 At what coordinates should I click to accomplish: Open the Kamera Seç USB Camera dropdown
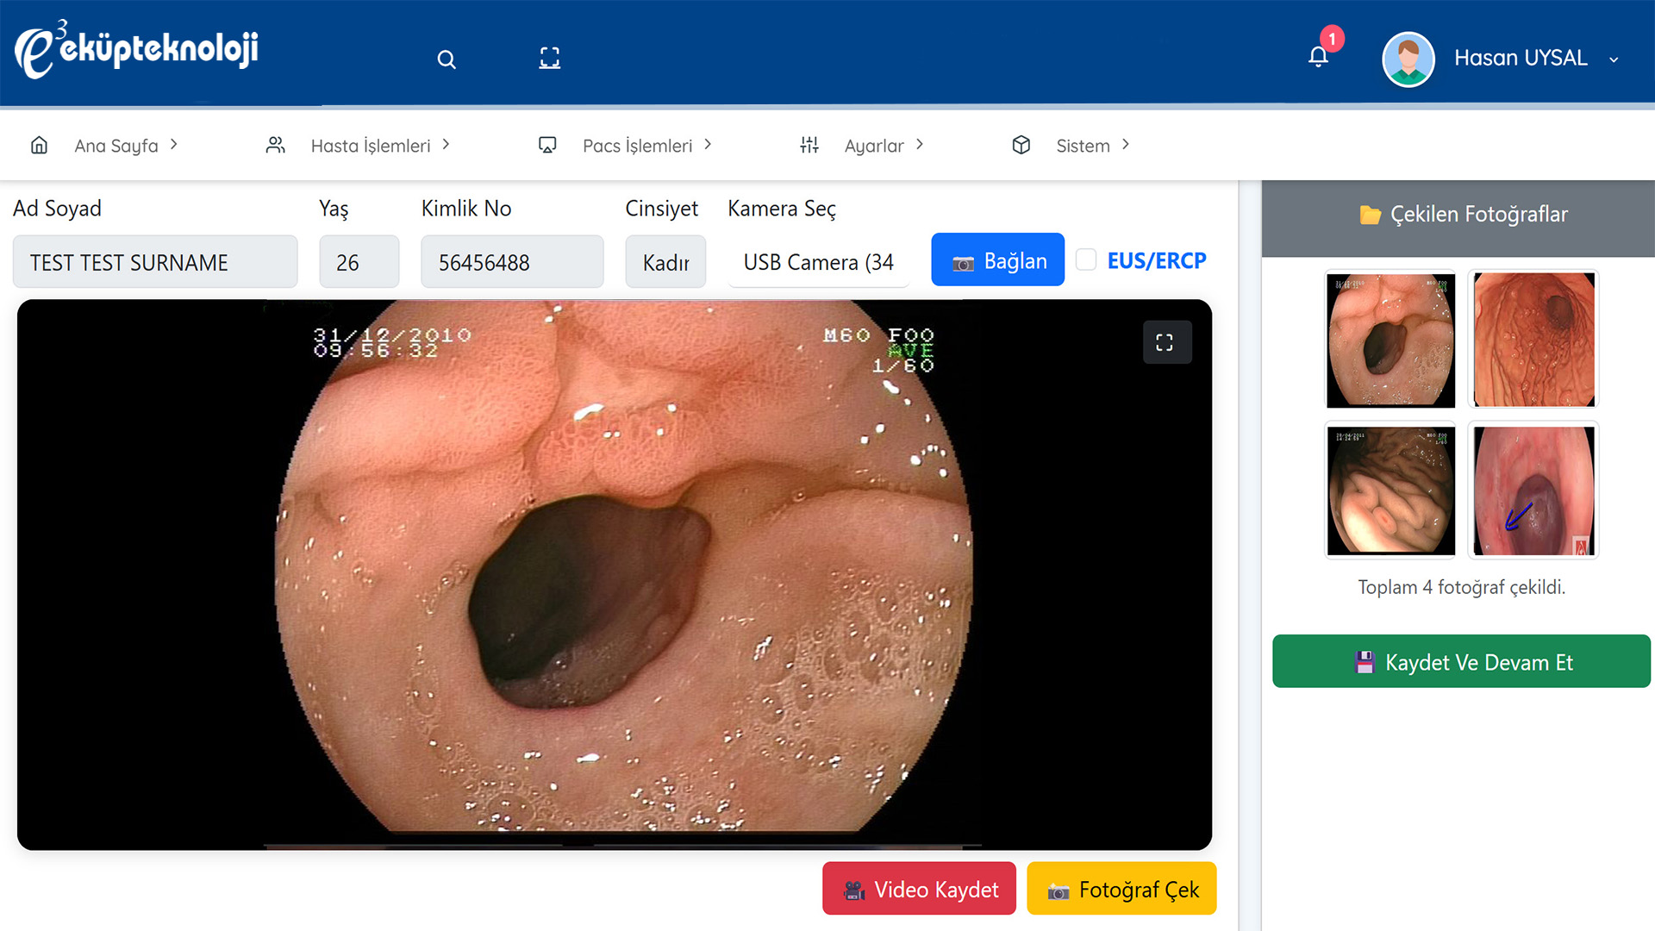[x=818, y=262]
